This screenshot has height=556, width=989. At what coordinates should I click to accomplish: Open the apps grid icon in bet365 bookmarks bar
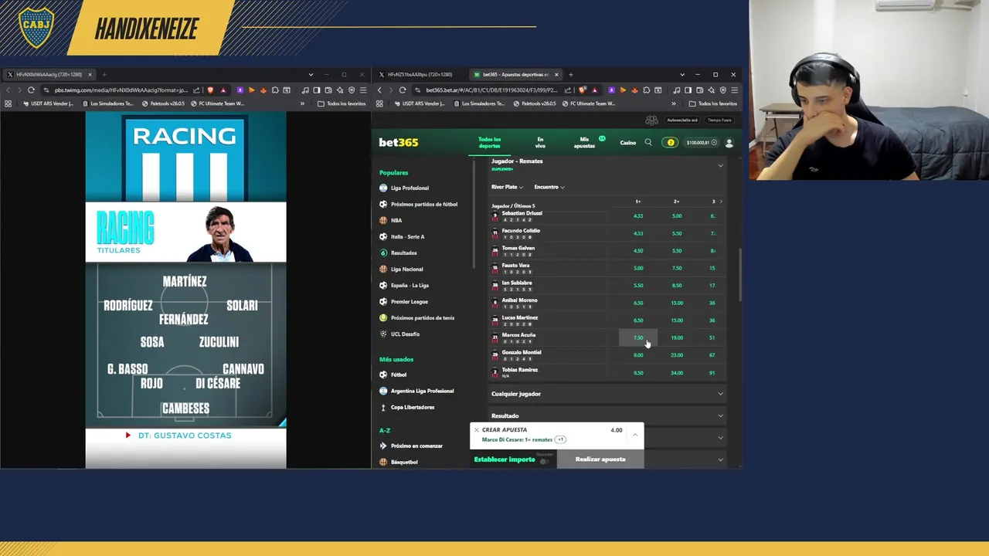tap(379, 103)
